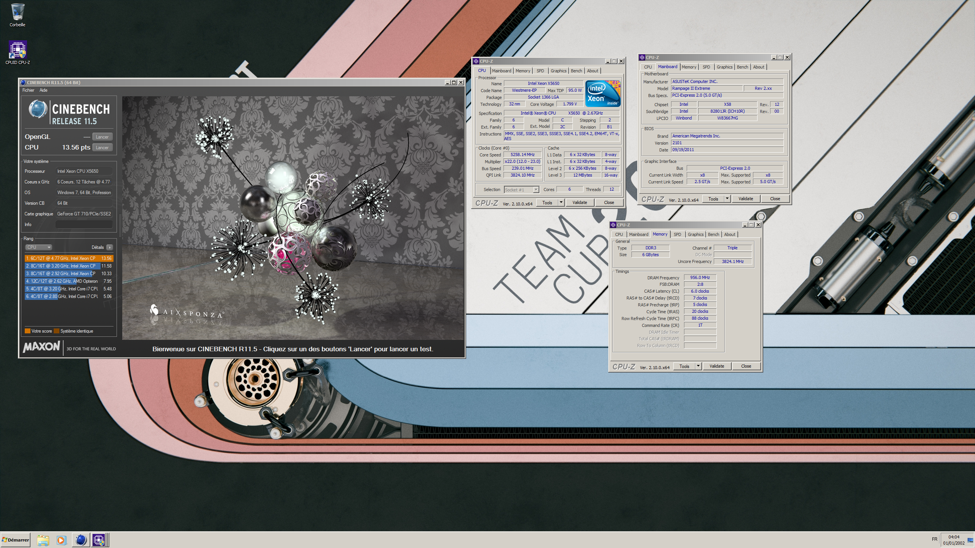Open the CPU ranking type dropdown
Viewport: 975px width, 548px height.
(x=38, y=247)
